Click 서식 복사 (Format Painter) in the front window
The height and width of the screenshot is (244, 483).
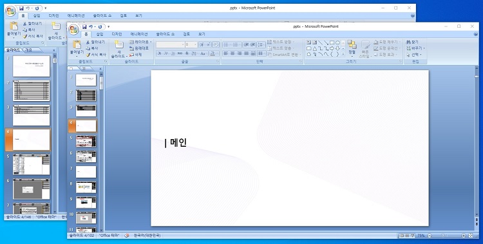95,55
